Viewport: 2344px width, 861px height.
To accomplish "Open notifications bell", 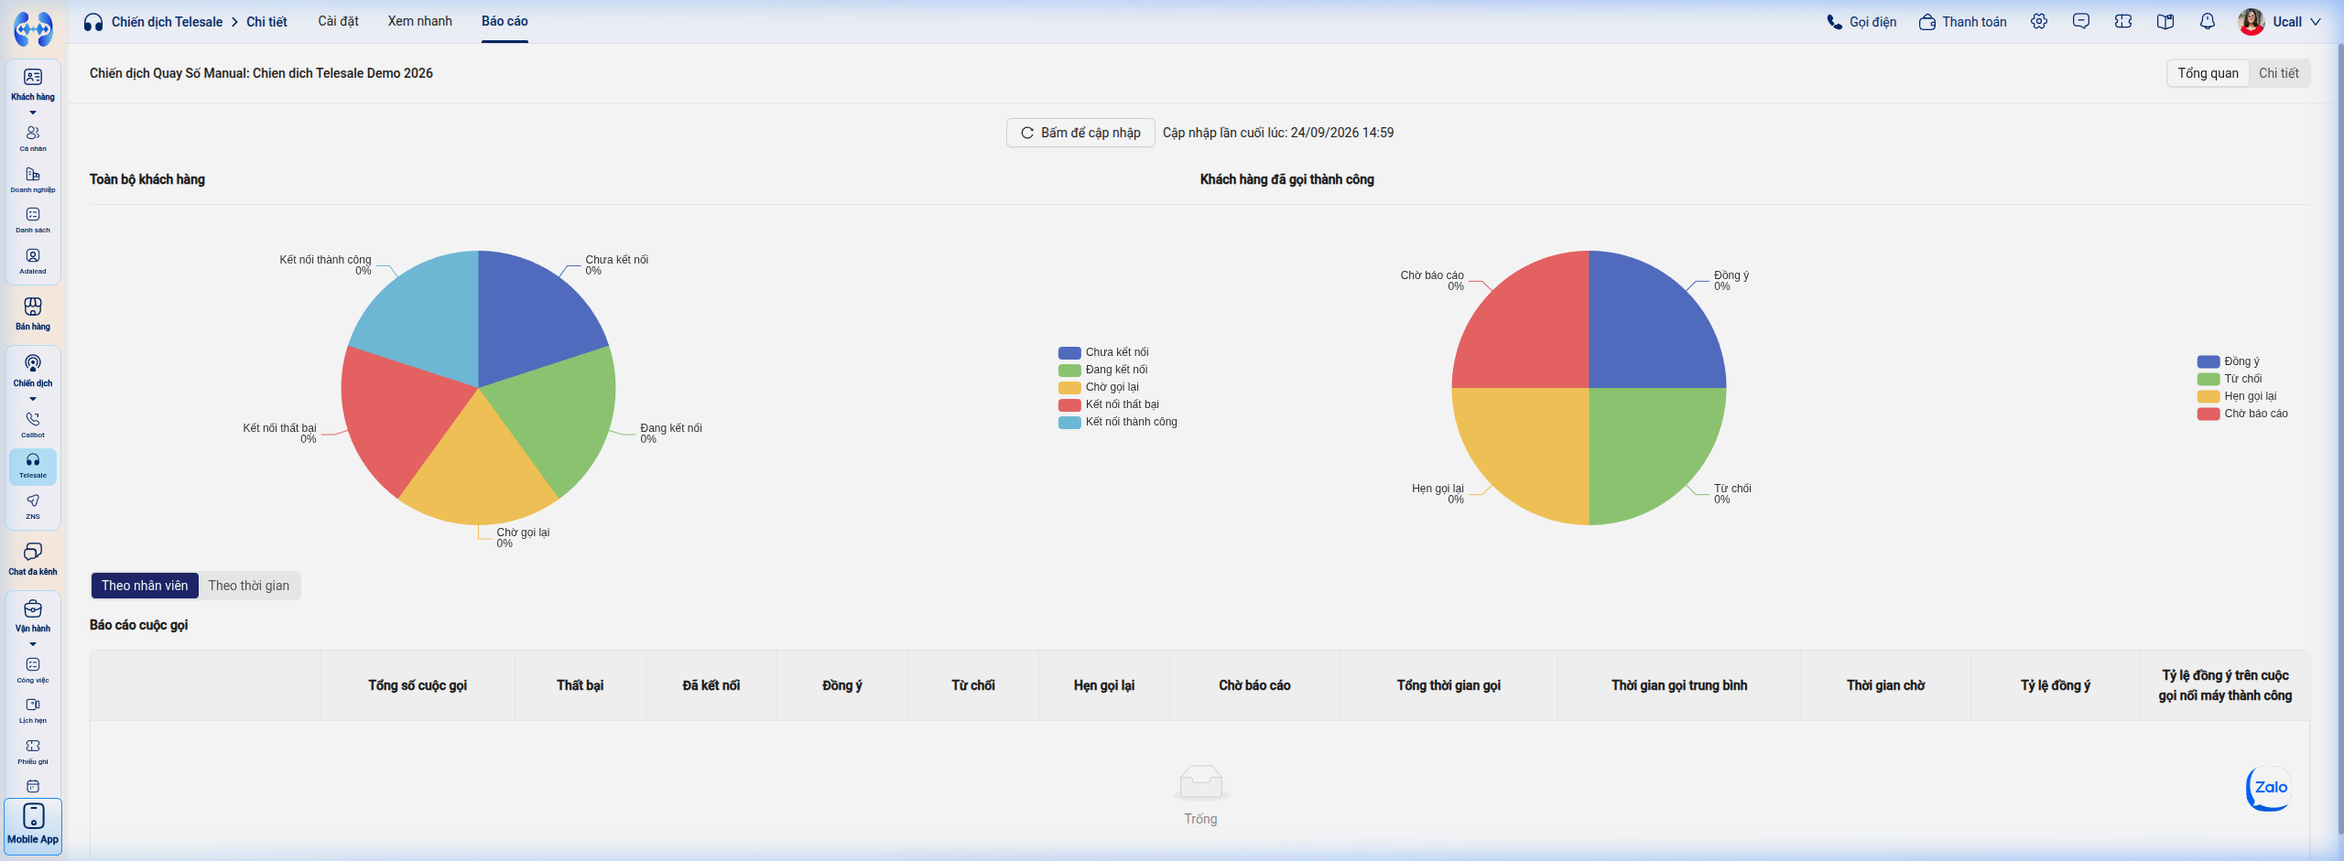I will pos(2208,21).
